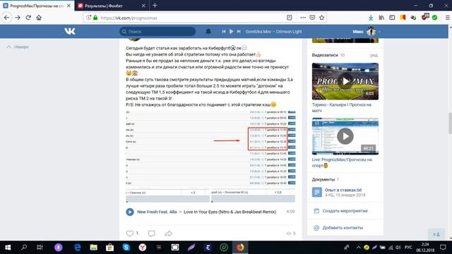Open the VK notifications bell
452x254 pixels.
[x=208, y=31]
